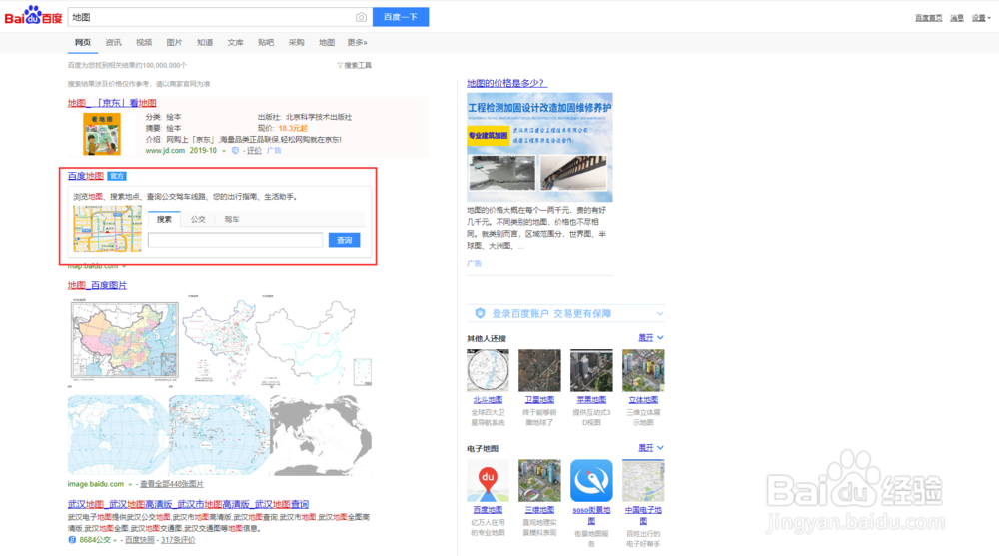Open the 百度地图 red pin app icon
999x556 pixels.
coord(489,481)
